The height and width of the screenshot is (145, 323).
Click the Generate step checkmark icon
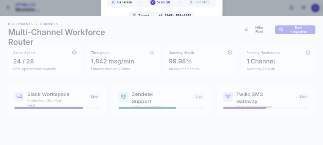point(113,2)
